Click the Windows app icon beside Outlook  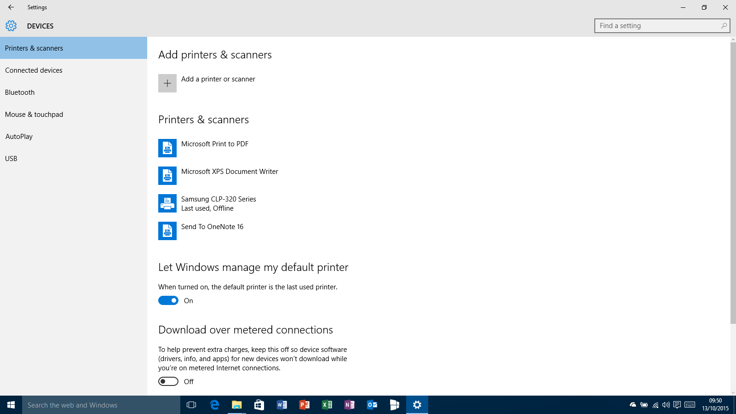(x=394, y=405)
